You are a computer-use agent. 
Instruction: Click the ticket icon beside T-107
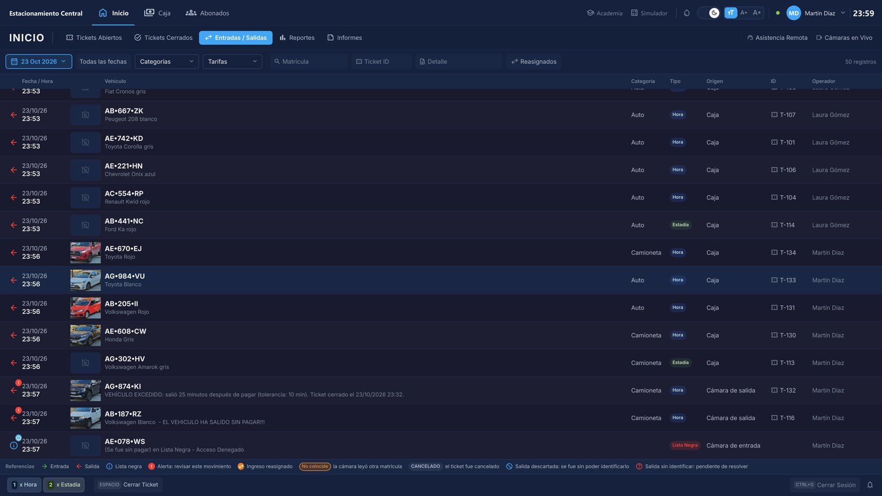(x=774, y=115)
